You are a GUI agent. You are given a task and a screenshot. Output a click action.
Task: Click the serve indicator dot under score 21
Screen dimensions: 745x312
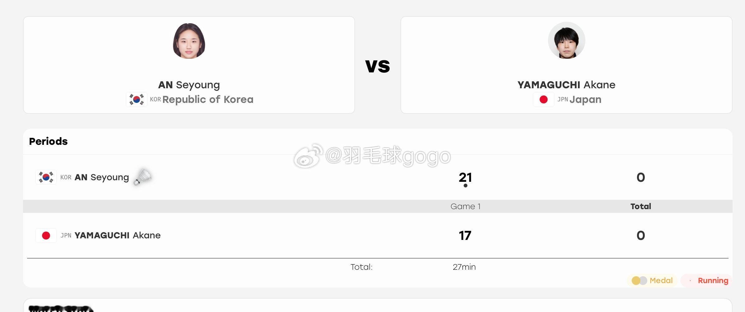(465, 186)
